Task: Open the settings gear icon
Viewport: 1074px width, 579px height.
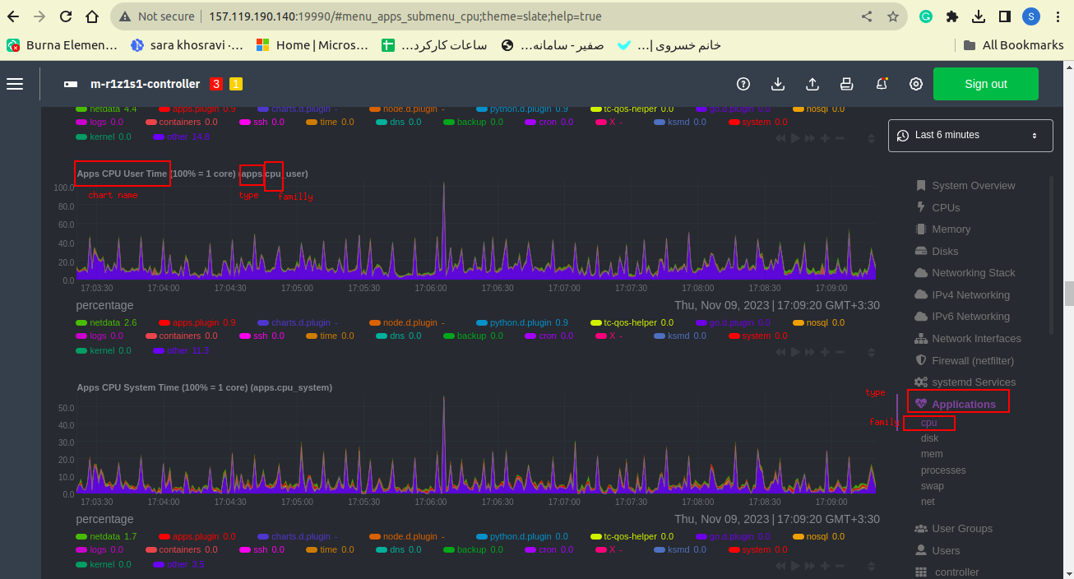Action: coord(915,84)
